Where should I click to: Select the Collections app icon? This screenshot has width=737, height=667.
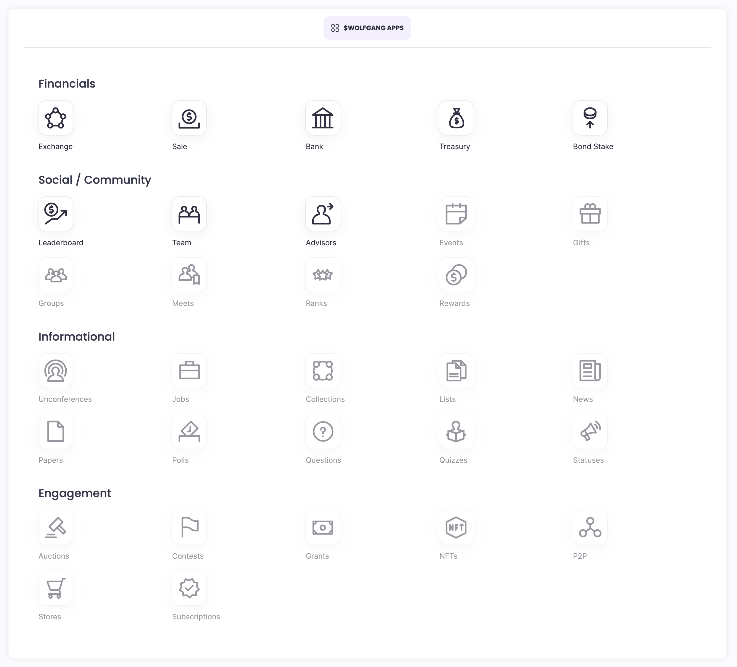322,371
